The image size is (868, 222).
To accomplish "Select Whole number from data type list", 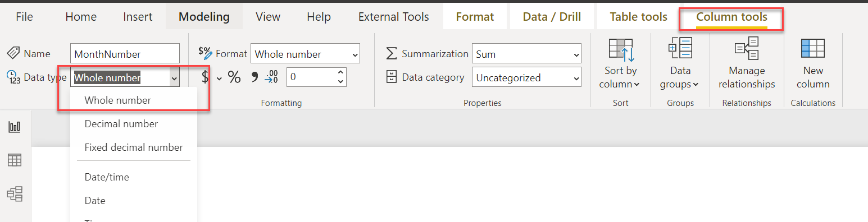I will pyautogui.click(x=134, y=100).
